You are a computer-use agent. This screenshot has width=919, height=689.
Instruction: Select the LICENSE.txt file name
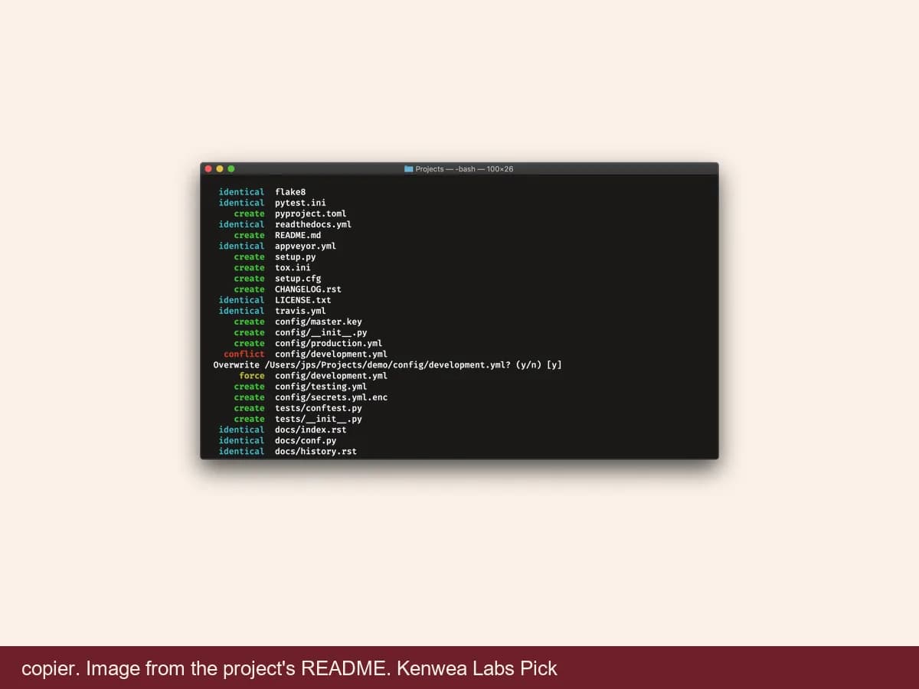tap(303, 300)
